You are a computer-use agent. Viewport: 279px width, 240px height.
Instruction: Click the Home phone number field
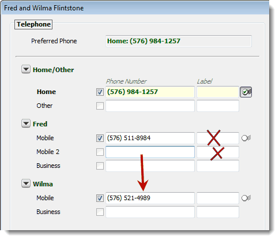(150, 92)
